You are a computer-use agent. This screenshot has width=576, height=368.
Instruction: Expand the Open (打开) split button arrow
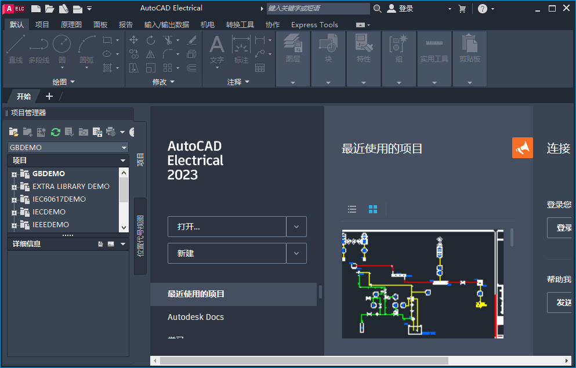pyautogui.click(x=296, y=227)
